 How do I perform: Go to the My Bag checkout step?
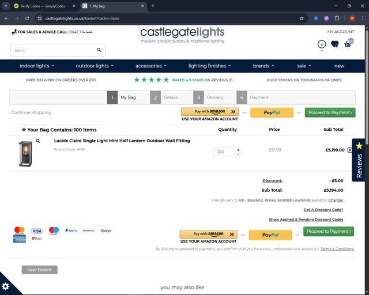click(123, 97)
